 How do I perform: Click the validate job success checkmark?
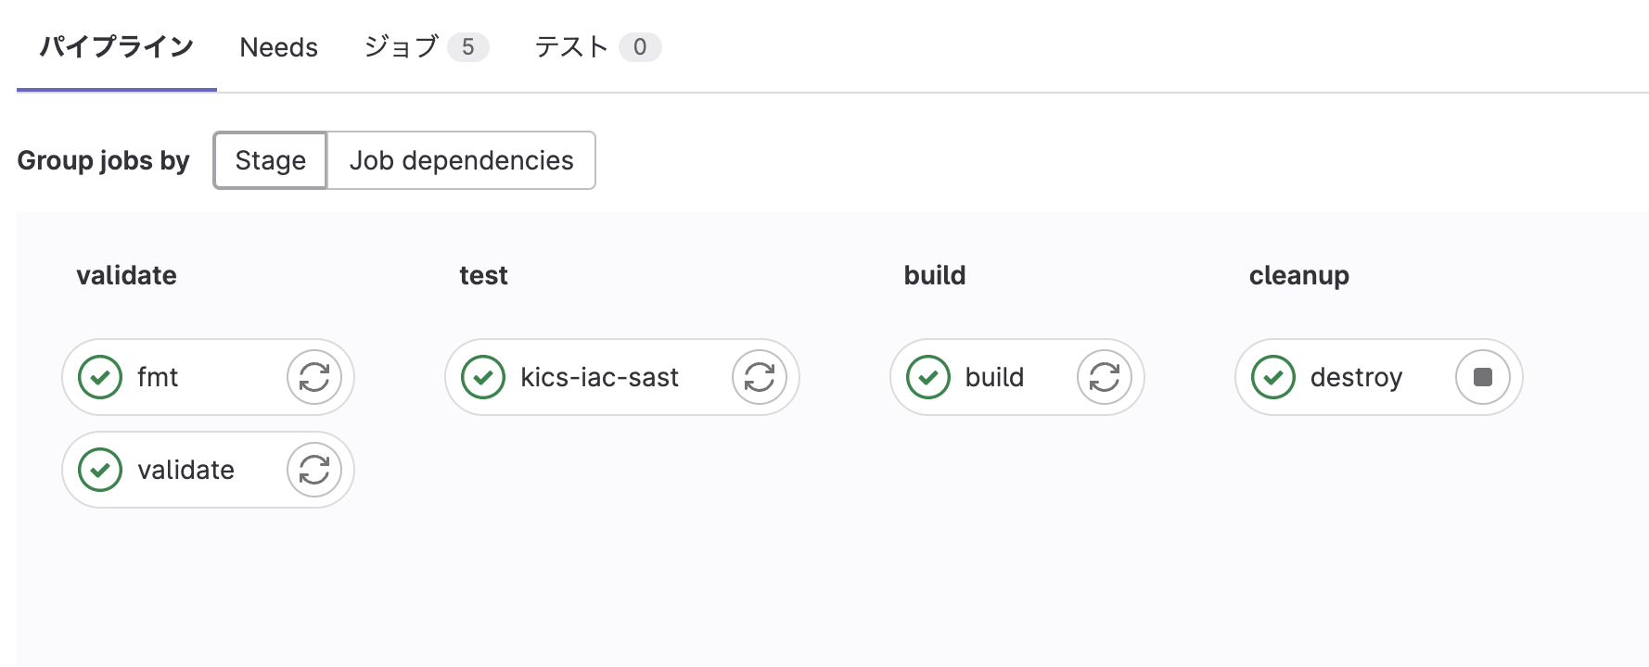click(100, 470)
